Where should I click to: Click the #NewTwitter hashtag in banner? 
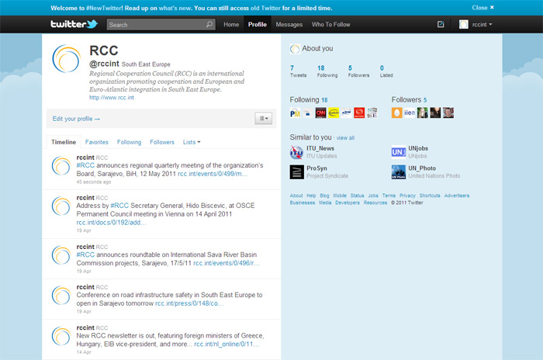coord(105,8)
